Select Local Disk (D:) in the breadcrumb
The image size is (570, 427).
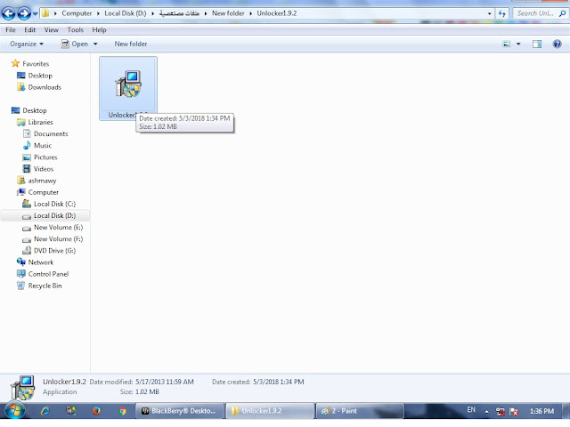tap(126, 13)
